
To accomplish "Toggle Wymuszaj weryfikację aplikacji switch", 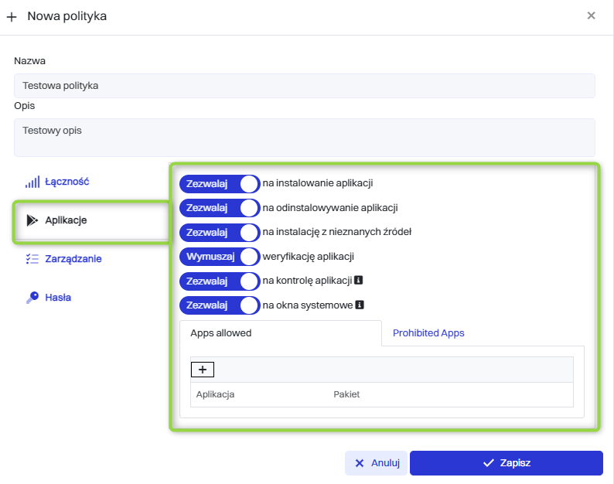I will [220, 257].
